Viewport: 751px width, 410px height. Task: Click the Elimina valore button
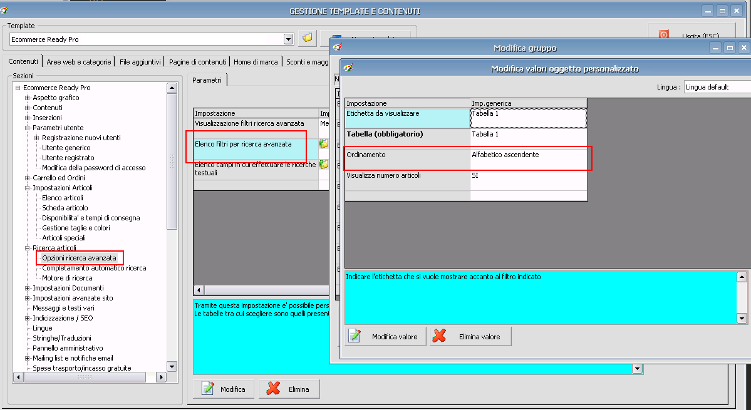click(x=470, y=336)
